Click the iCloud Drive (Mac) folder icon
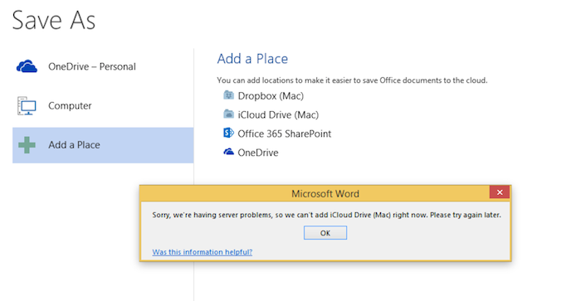 point(228,114)
